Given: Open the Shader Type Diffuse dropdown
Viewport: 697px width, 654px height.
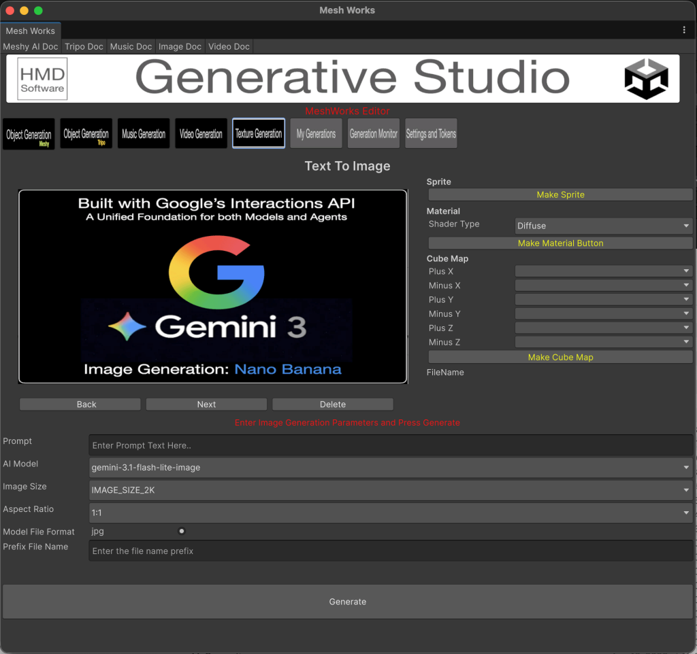Looking at the screenshot, I should [604, 226].
